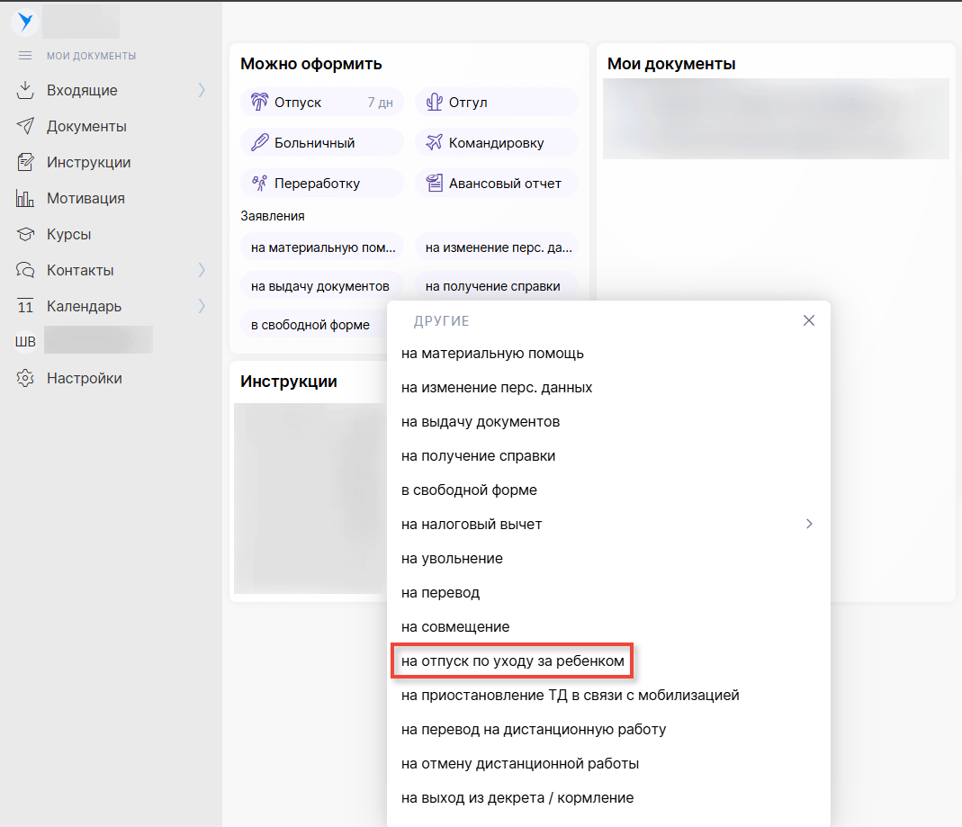Click the Мотивация chart icon

25,198
